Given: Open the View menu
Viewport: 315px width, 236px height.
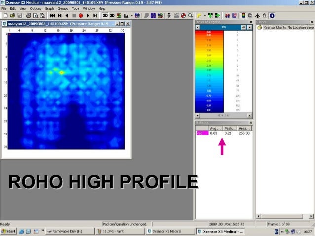Looking at the screenshot, I should tap(23, 8).
